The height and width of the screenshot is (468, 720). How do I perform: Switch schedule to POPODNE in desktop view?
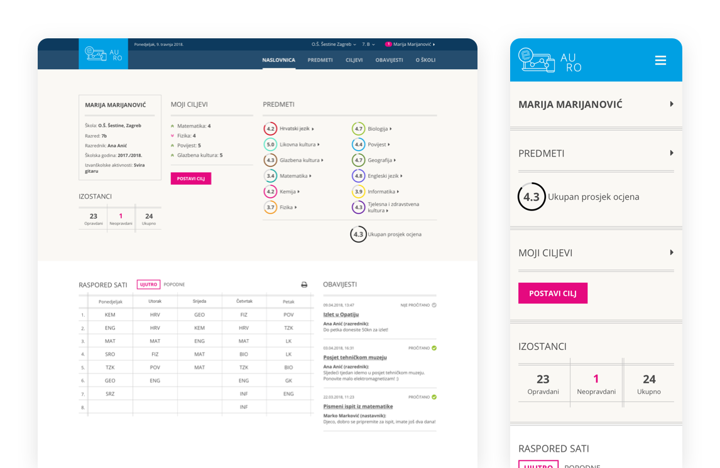pyautogui.click(x=174, y=285)
